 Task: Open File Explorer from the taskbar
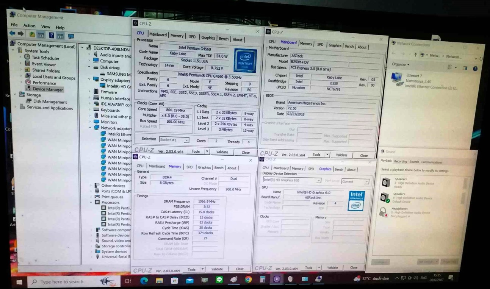click(159, 281)
